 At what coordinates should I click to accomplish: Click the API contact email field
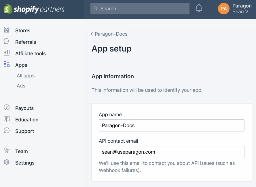click(x=171, y=152)
